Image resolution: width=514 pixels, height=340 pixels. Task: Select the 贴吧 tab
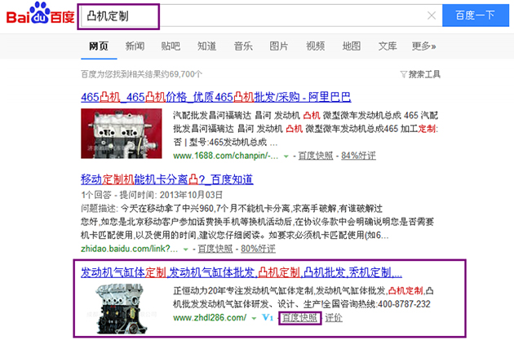(171, 46)
